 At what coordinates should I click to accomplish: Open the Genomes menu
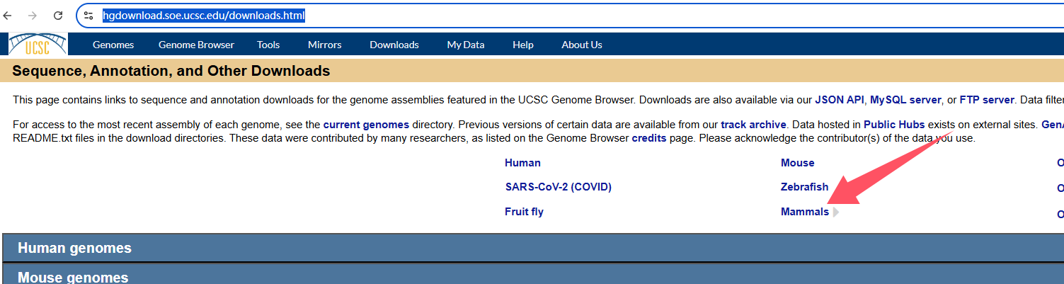click(x=113, y=45)
